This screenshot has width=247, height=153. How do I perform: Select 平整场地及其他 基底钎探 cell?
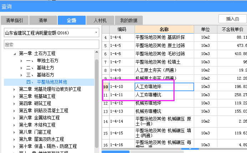click(164, 38)
